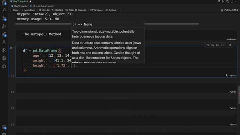240x135 pixels.
Task: Click the run icon in editor title bar
Action: [x=223, y=1]
